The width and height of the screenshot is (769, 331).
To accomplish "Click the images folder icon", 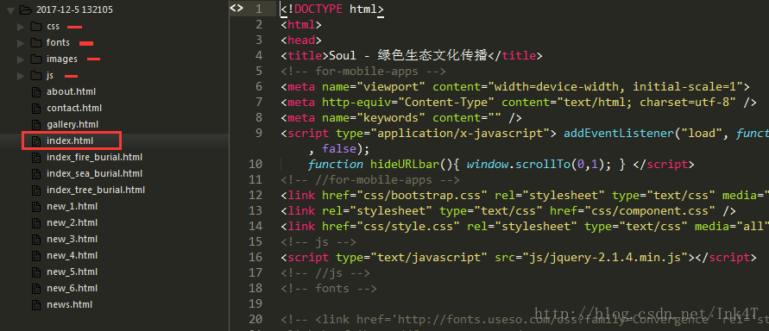I will (x=35, y=59).
